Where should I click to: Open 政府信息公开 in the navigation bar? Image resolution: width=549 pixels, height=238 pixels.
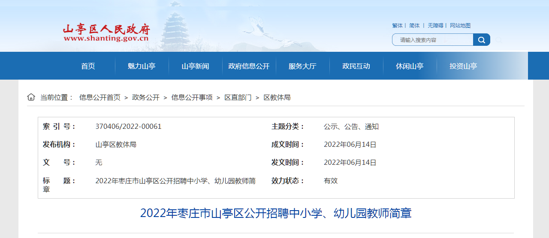coord(249,66)
